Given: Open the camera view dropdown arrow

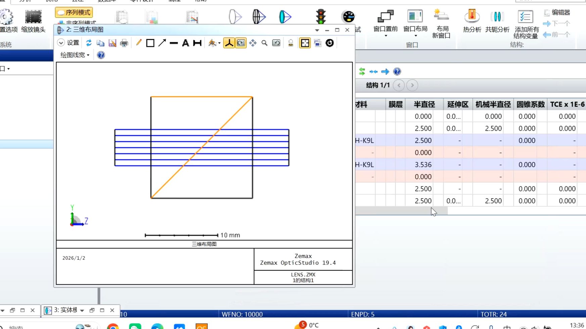Looking at the screenshot, I should (x=219, y=43).
